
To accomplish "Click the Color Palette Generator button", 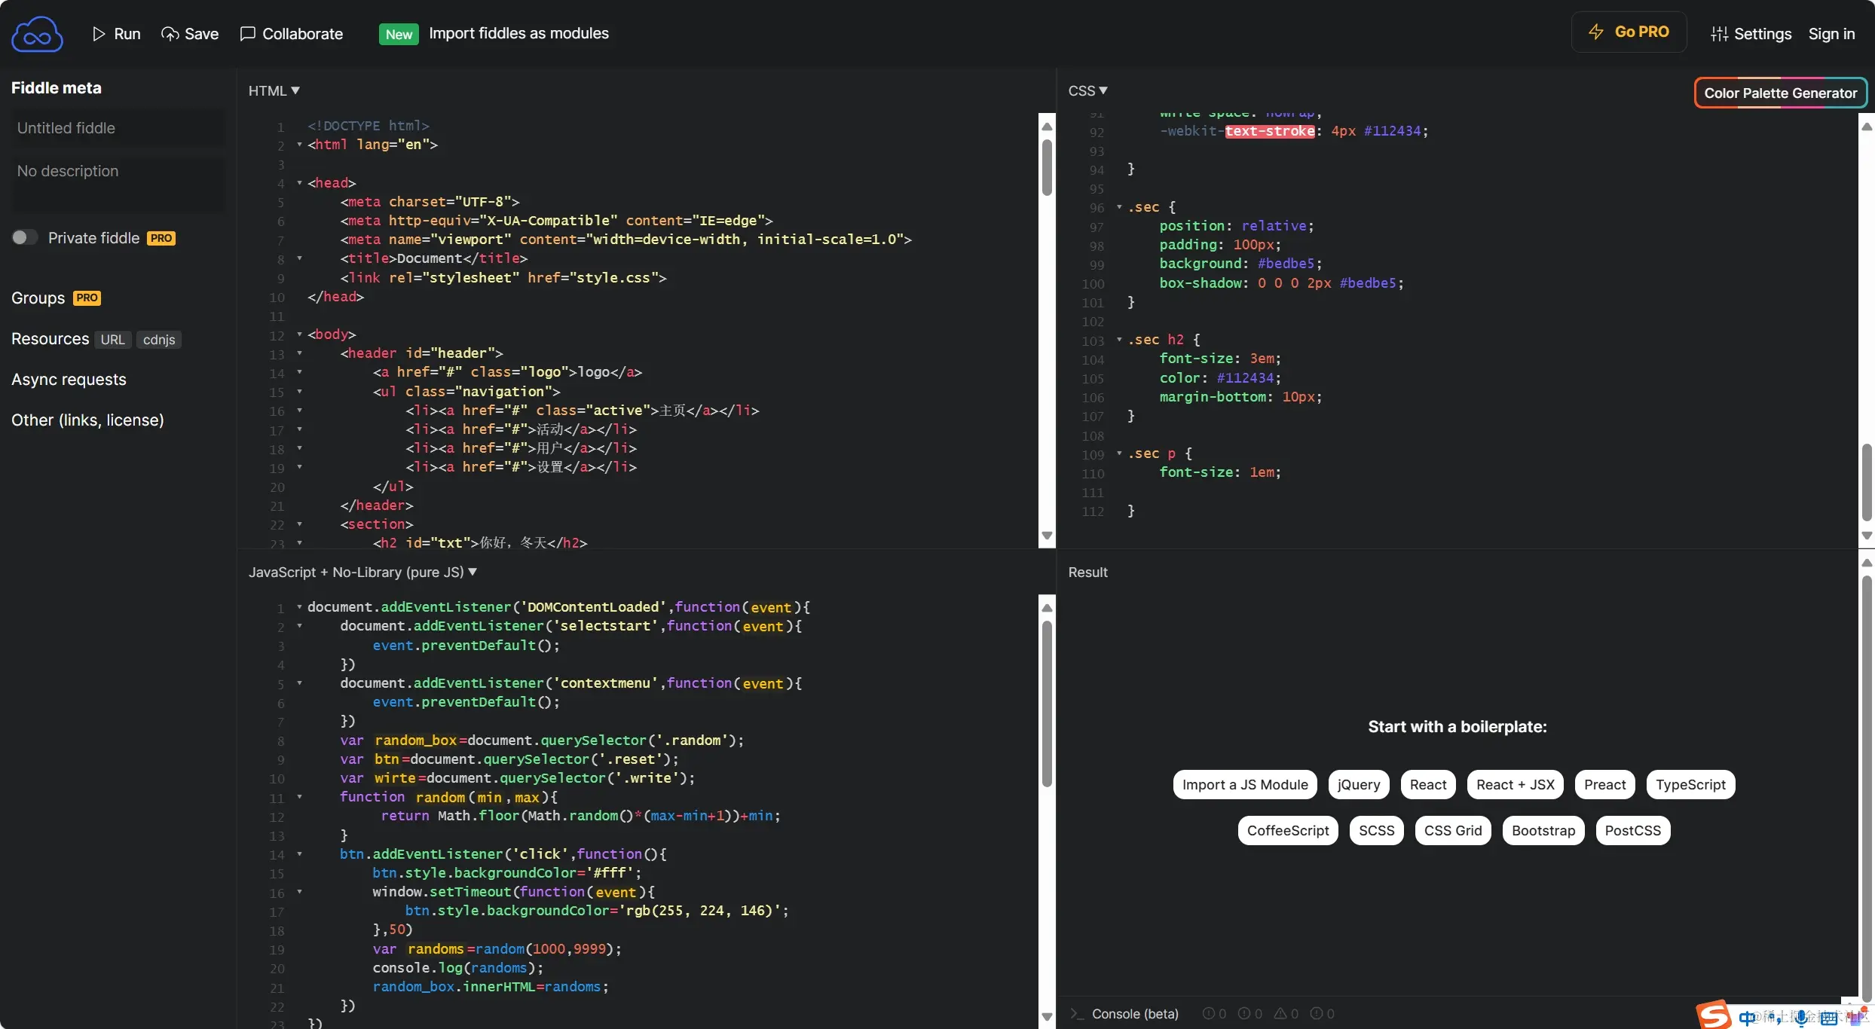I will (x=1780, y=93).
